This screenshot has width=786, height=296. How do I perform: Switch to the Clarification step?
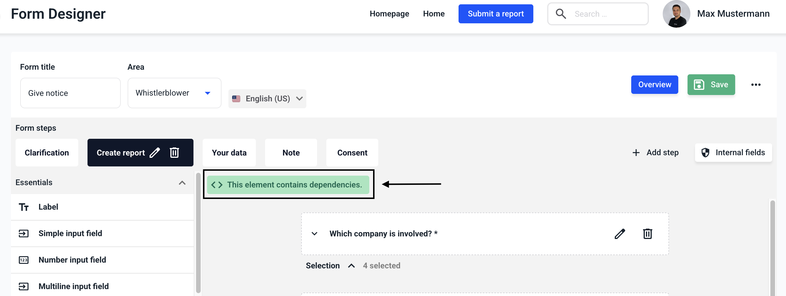[x=47, y=153]
